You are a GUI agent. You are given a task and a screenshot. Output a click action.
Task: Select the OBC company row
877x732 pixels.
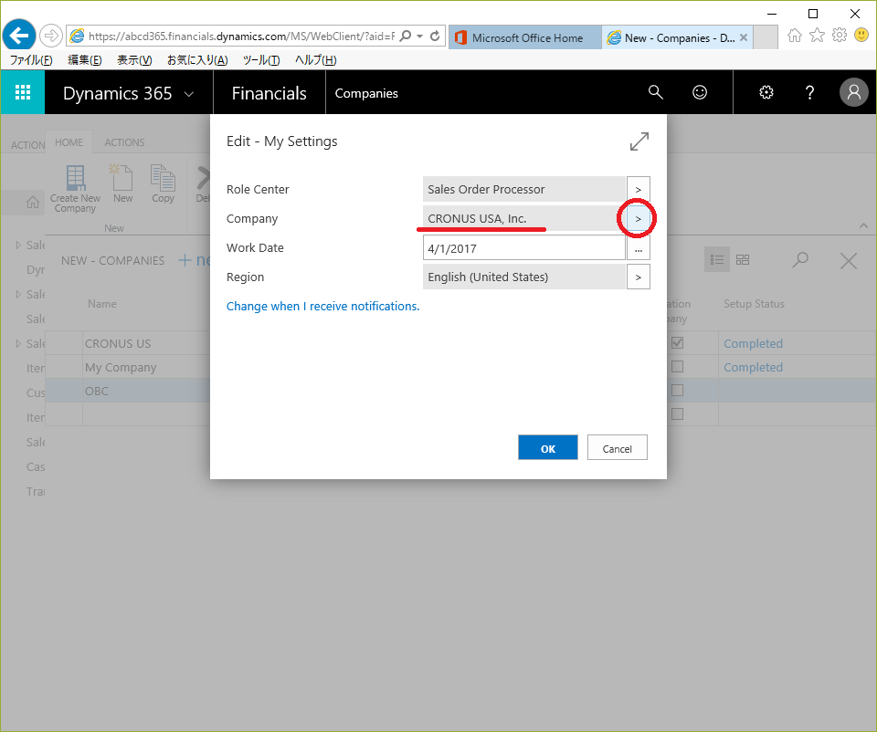click(97, 392)
